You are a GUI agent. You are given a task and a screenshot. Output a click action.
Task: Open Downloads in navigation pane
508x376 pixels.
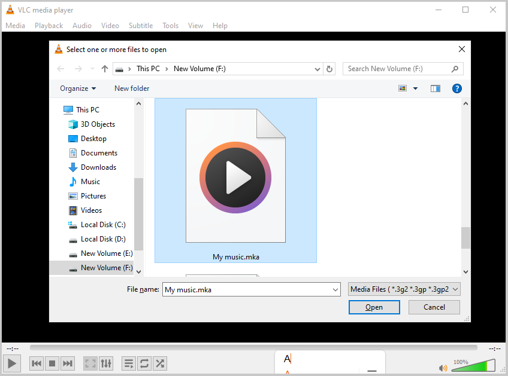click(92, 167)
